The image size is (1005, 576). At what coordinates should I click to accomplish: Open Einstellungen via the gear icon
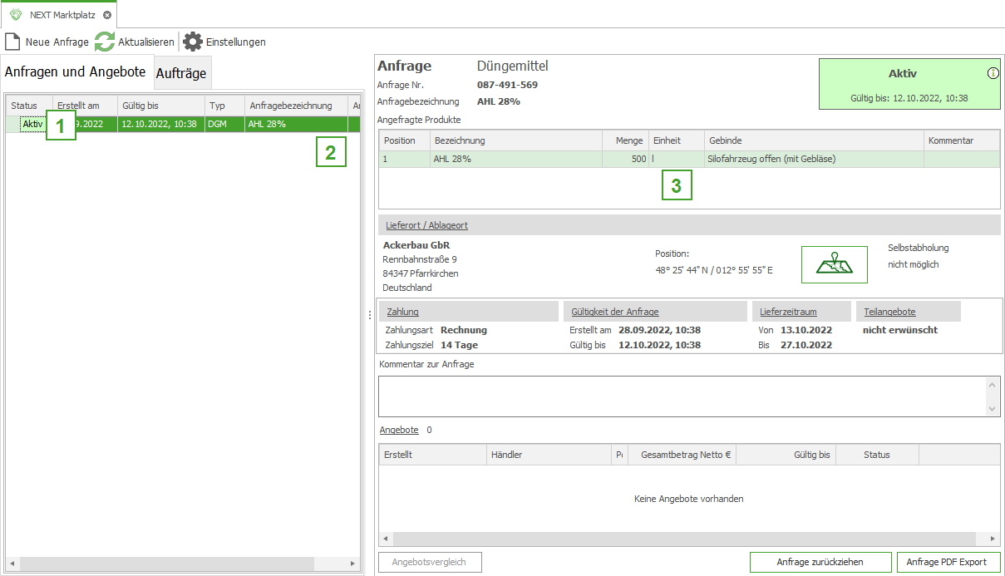[193, 42]
